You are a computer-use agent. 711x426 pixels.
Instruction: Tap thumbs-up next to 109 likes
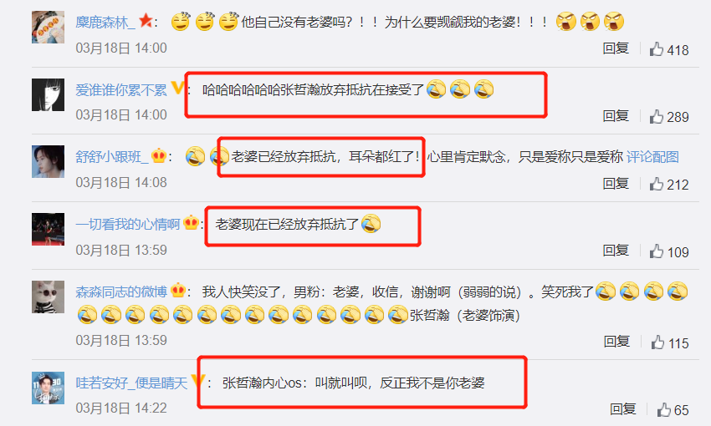pos(657,251)
